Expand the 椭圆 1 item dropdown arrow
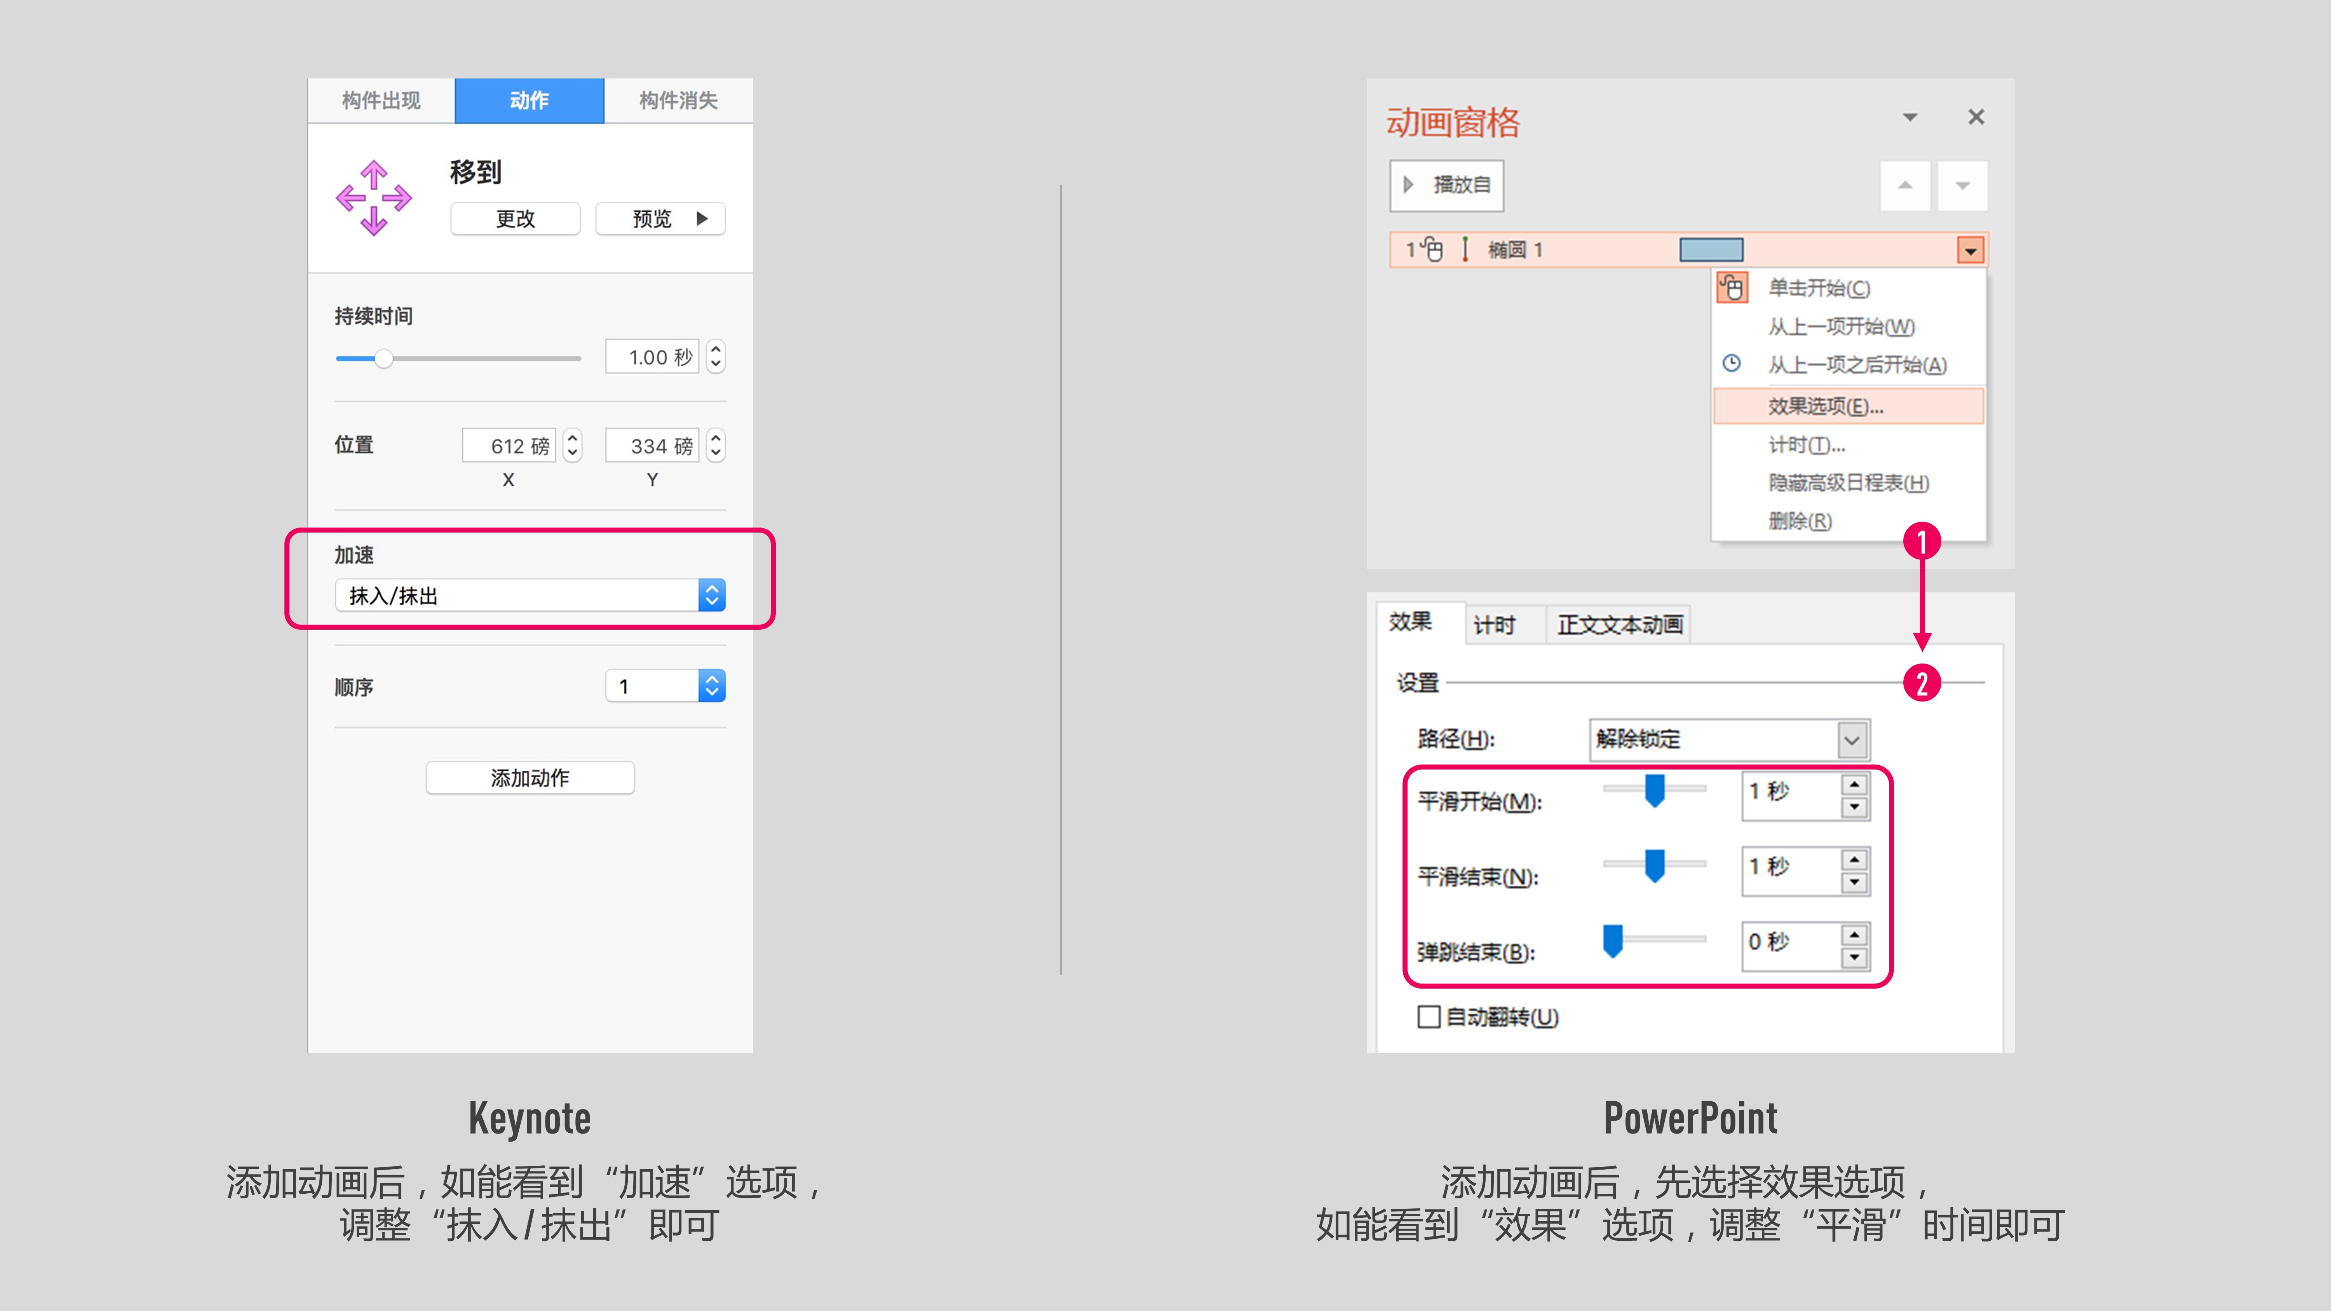This screenshot has width=2331, height=1311. click(1971, 251)
